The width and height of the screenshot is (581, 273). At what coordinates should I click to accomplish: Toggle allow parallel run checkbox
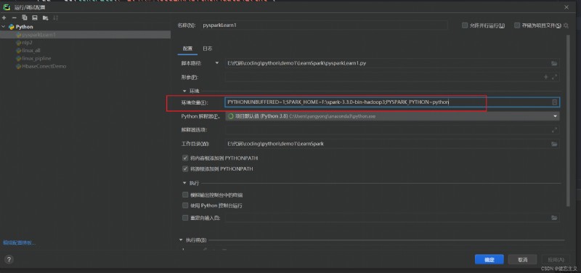[x=465, y=25]
